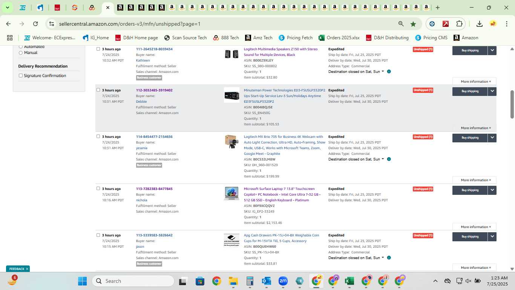
Task: Open Buy shipping arrow for Surface Laptop order
Action: (492, 190)
